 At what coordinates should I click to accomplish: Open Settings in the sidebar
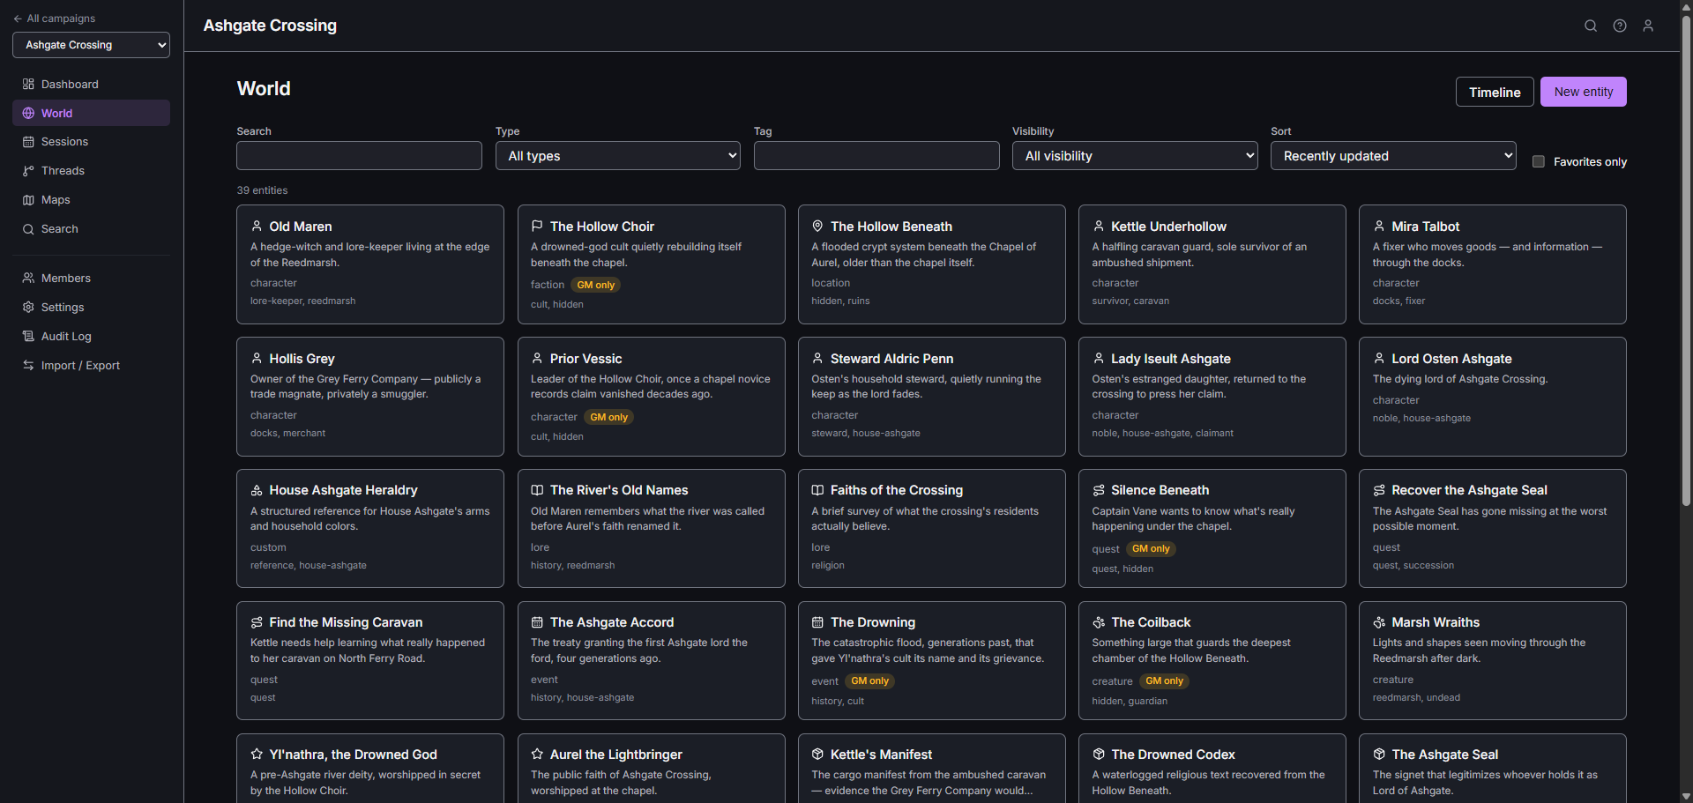click(91, 307)
